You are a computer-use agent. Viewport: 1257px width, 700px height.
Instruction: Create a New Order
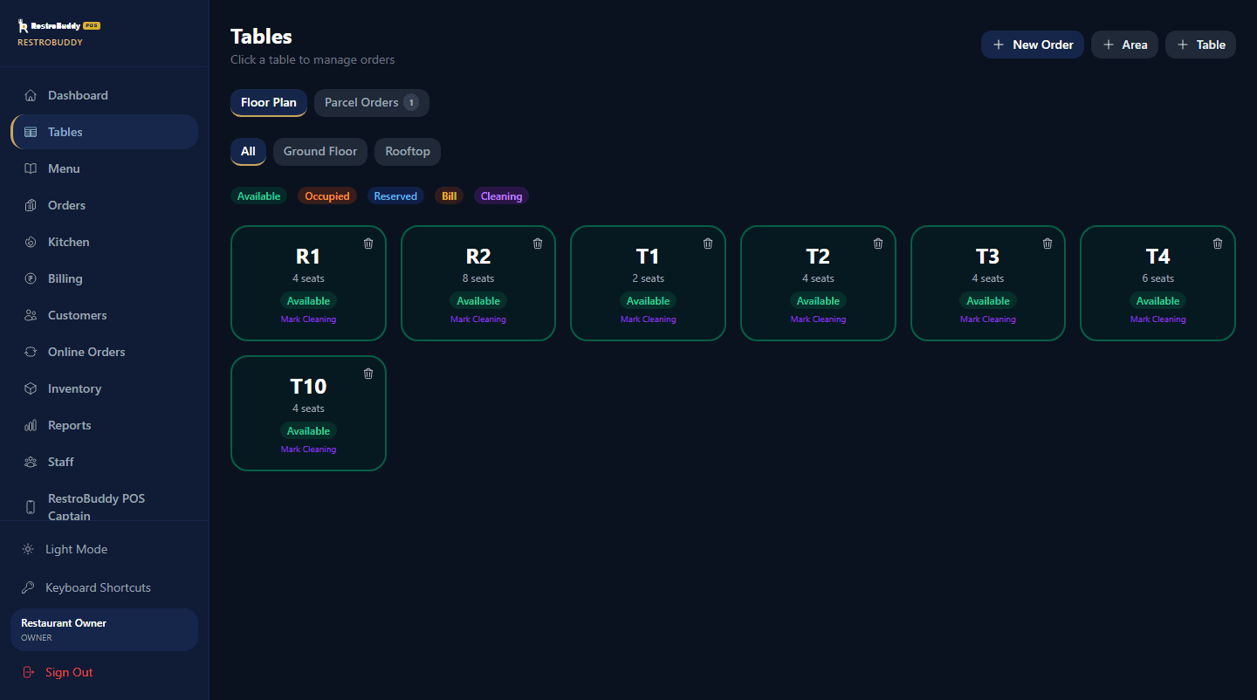(1033, 45)
